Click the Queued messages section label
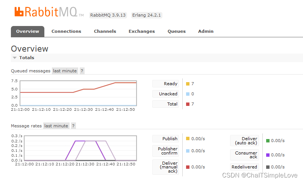 click(x=30, y=71)
